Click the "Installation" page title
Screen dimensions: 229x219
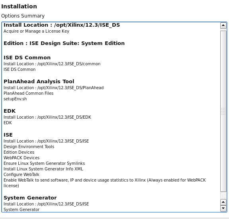(x=19, y=6)
